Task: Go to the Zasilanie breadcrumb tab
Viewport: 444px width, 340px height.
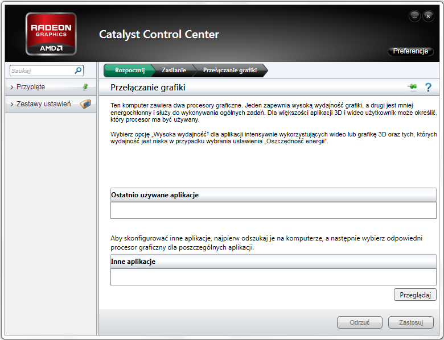Action: pos(174,70)
